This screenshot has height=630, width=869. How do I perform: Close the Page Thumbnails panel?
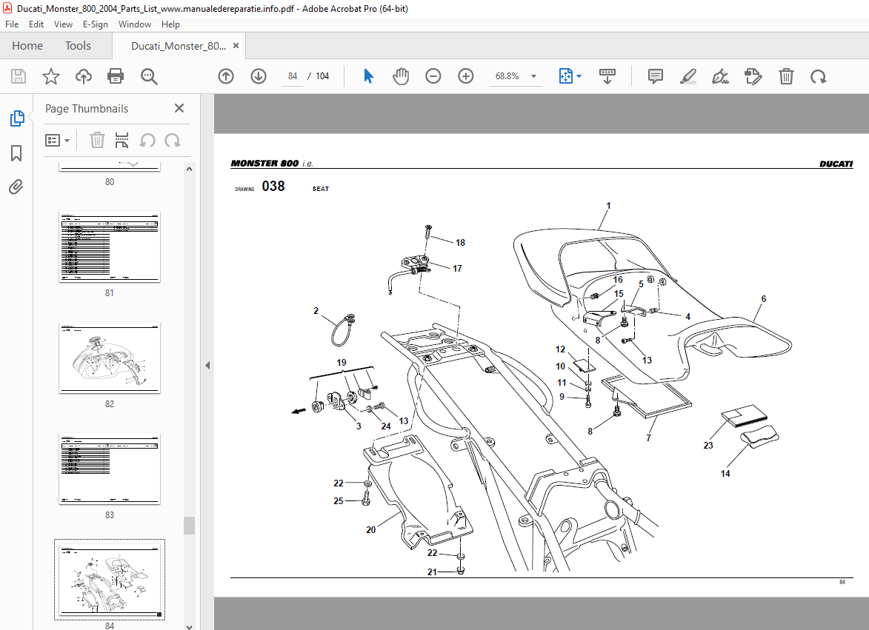[x=179, y=108]
